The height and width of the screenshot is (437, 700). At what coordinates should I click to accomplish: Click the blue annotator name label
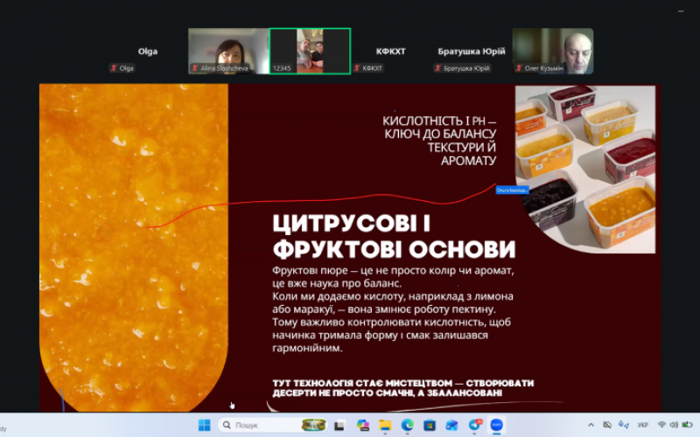point(512,190)
